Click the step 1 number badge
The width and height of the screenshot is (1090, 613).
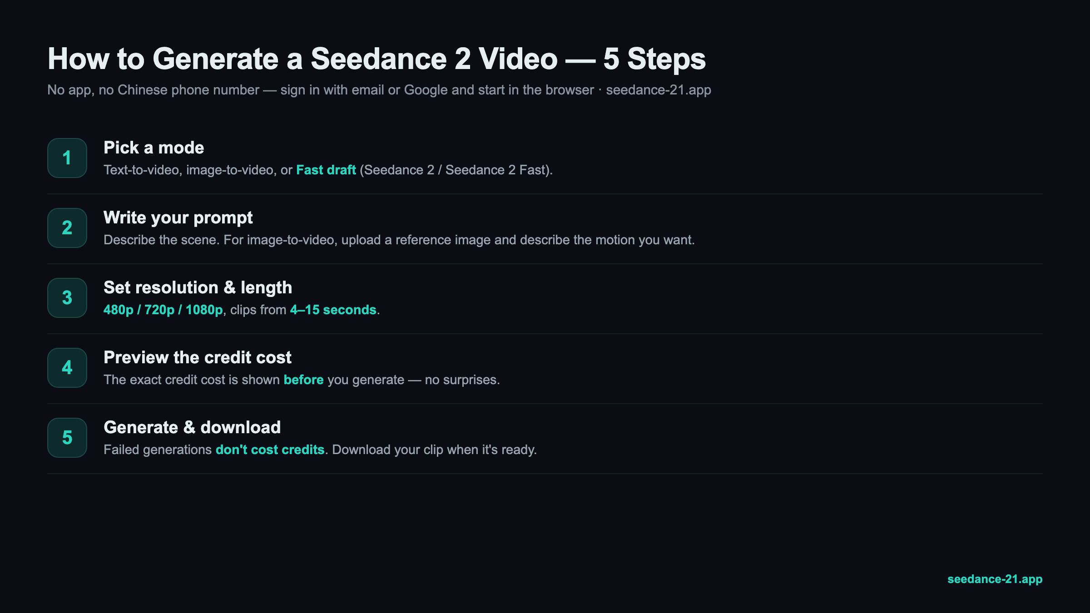67,158
